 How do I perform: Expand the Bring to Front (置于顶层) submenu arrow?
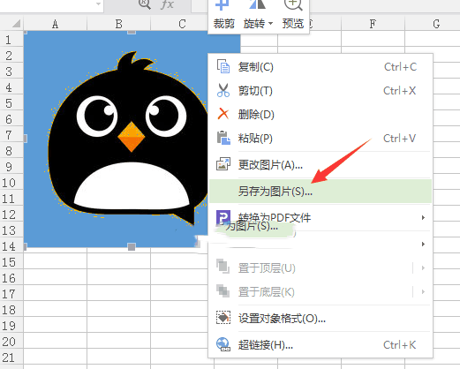click(x=423, y=268)
